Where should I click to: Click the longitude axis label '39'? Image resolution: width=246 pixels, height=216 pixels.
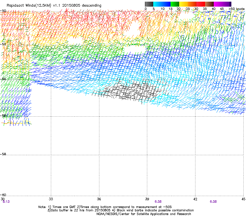pos(147,199)
